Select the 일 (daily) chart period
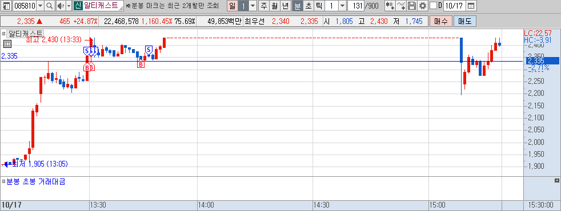 [x=233, y=6]
